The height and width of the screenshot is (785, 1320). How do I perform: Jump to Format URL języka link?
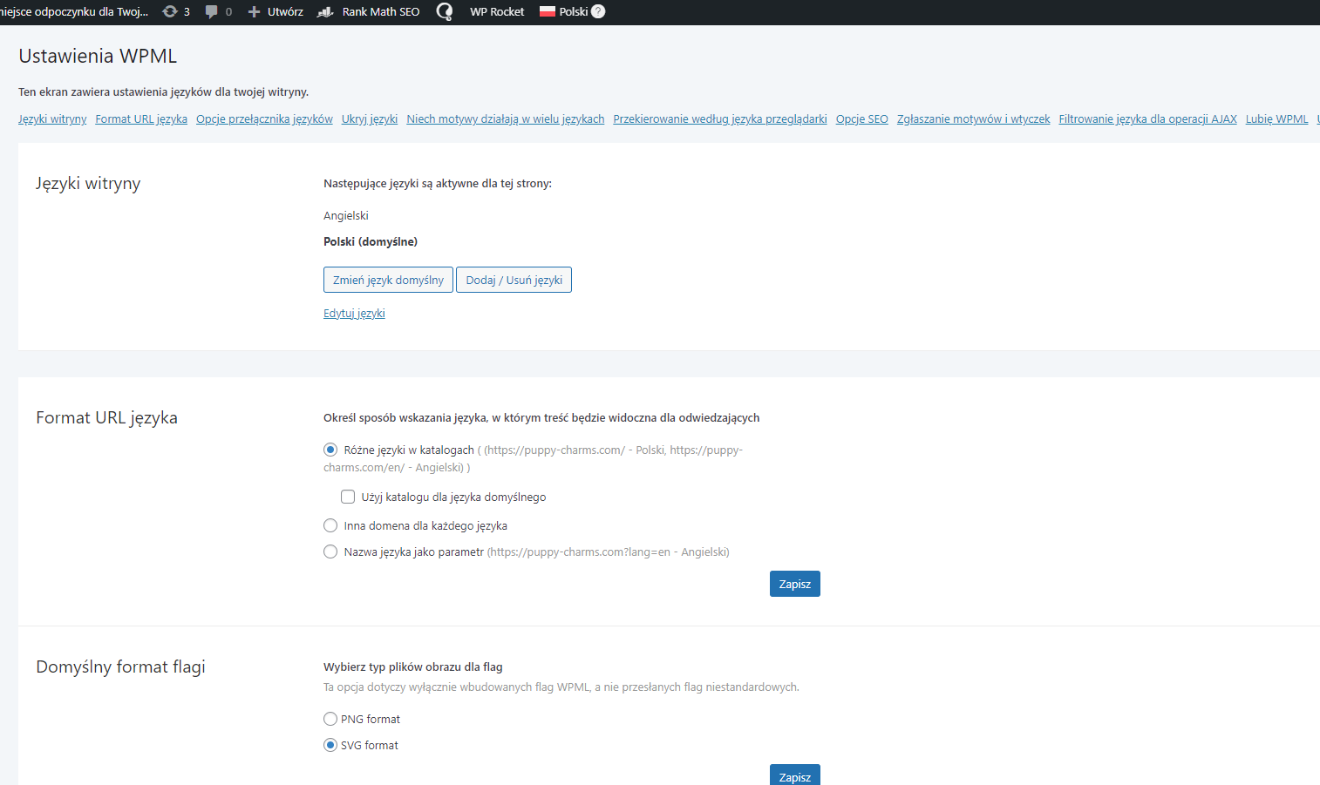click(x=141, y=119)
